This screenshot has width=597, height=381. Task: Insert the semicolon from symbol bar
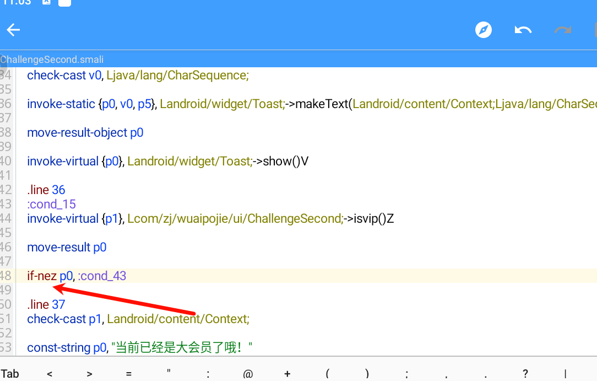pos(406,374)
